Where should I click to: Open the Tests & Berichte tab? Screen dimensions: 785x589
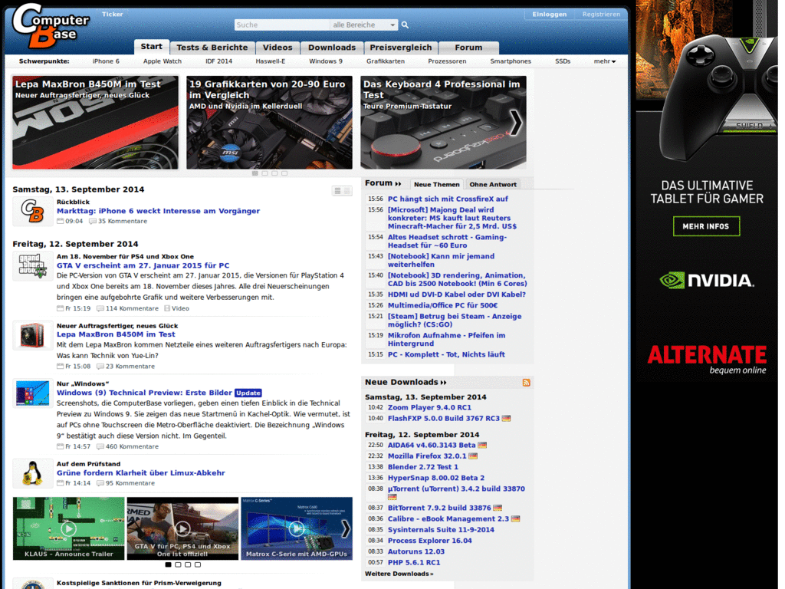point(212,48)
